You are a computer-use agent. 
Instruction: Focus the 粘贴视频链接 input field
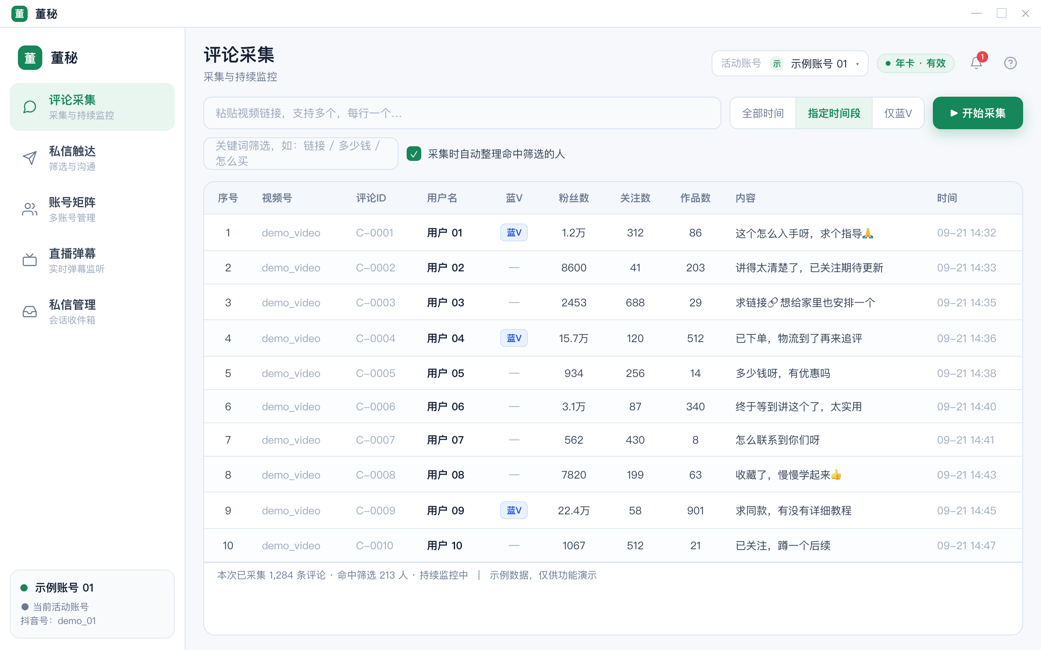tap(462, 113)
